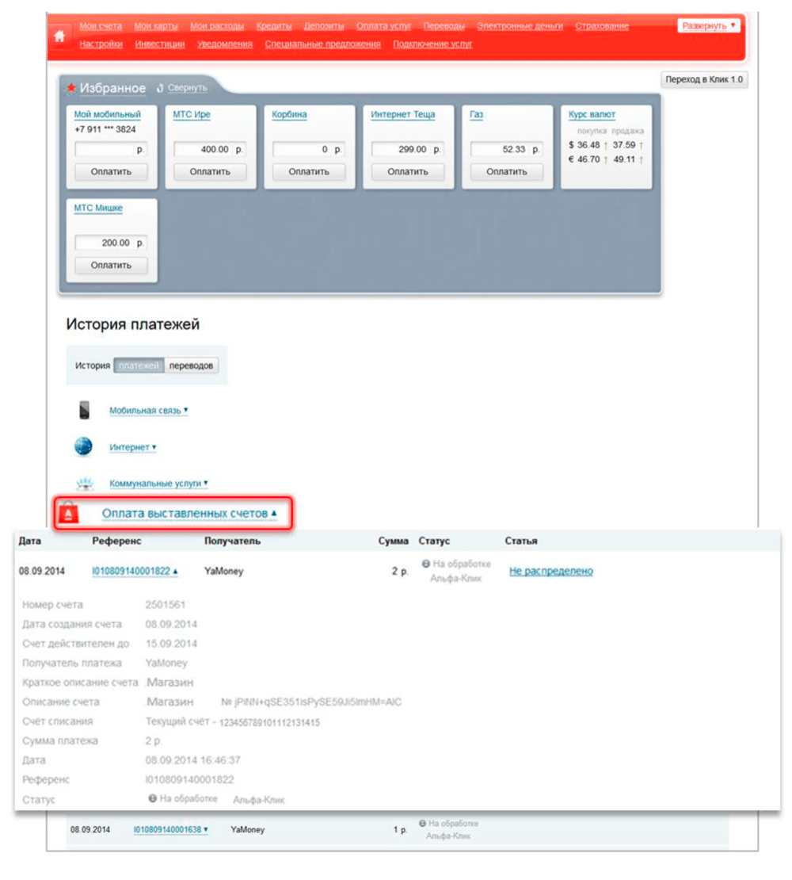Click Корбина amount field showing 0

pos(309,149)
